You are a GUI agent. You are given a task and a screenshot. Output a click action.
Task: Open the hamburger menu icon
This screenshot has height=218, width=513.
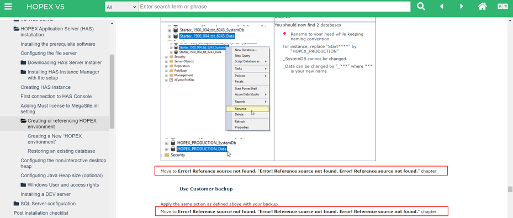(8, 7)
